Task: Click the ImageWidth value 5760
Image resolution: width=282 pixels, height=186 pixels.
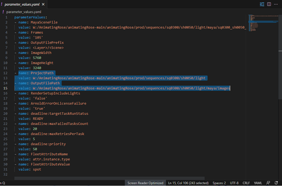Action: point(37,57)
